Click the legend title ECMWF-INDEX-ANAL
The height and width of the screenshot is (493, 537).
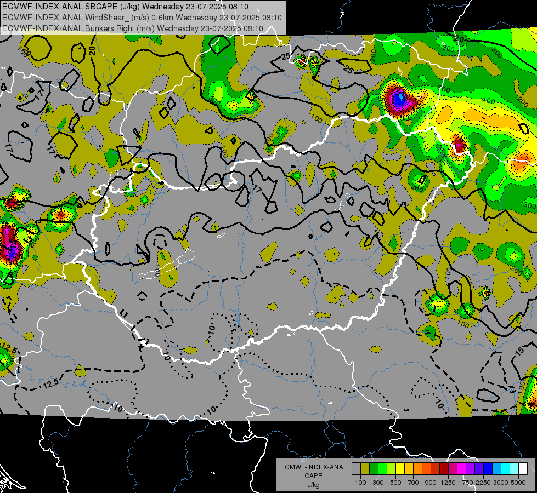coord(313,467)
